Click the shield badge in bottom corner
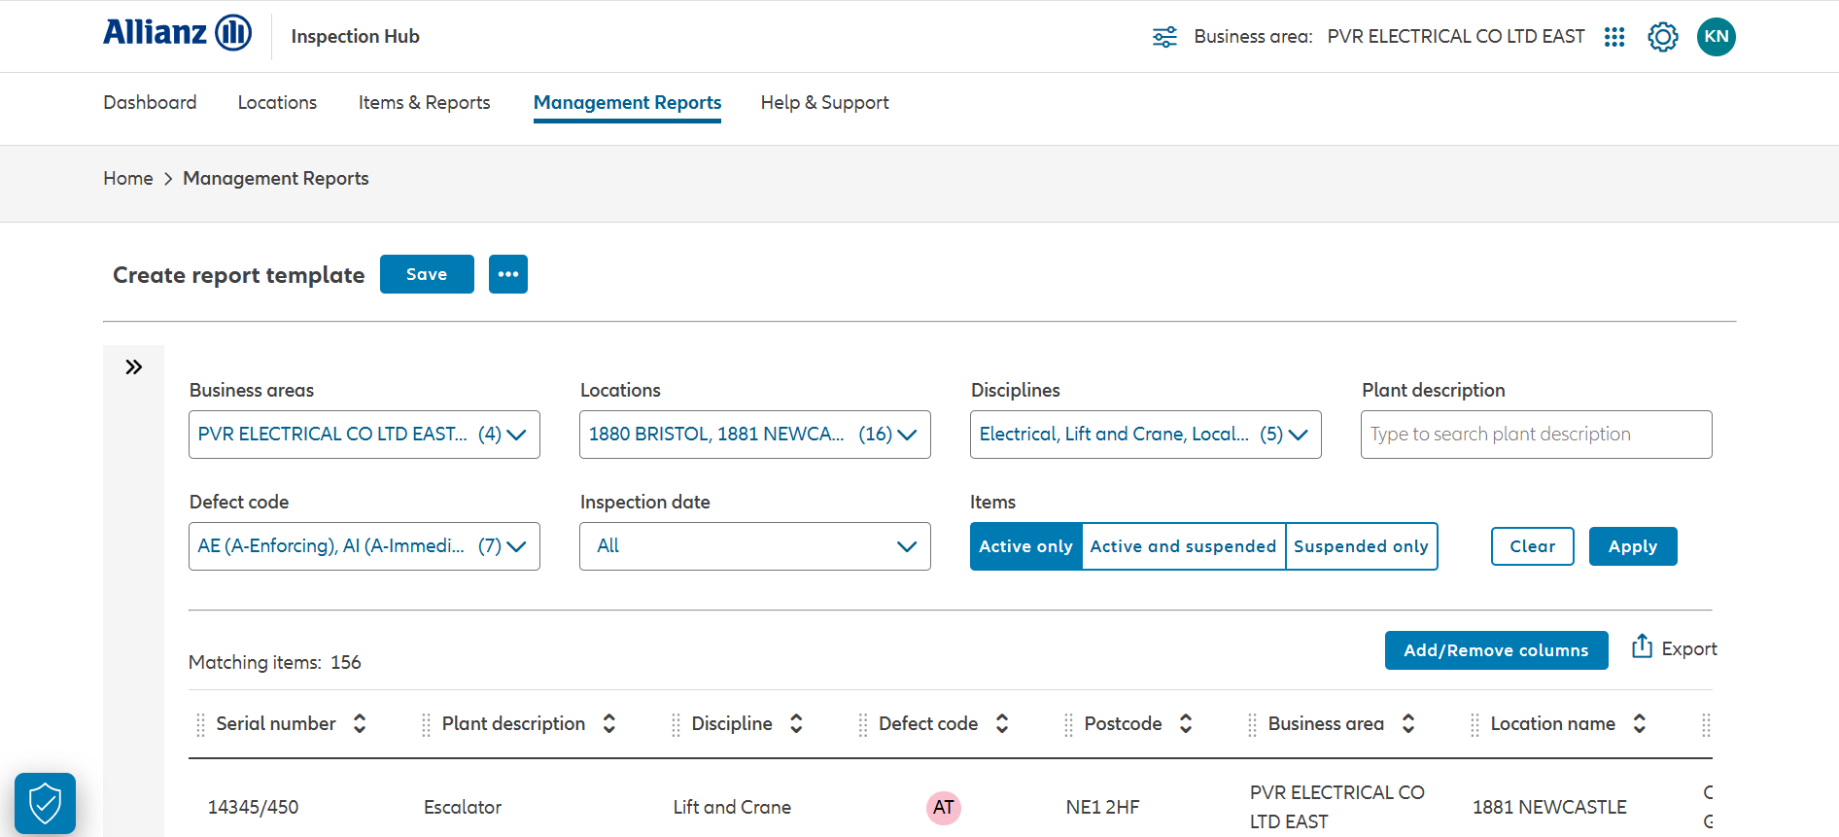The width and height of the screenshot is (1839, 837). pos(45,803)
